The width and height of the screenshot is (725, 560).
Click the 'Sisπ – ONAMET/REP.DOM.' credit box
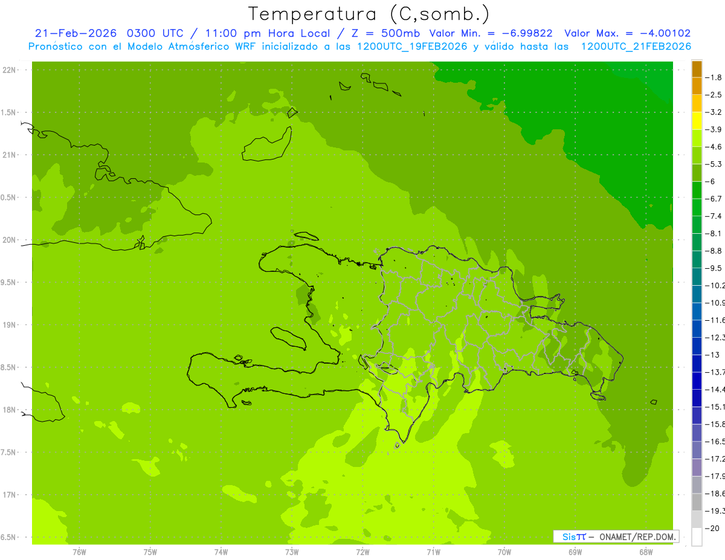coord(616,536)
